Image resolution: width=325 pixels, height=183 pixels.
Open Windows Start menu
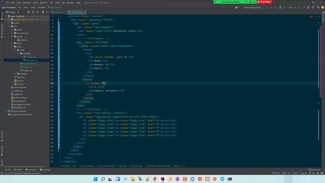point(95,179)
